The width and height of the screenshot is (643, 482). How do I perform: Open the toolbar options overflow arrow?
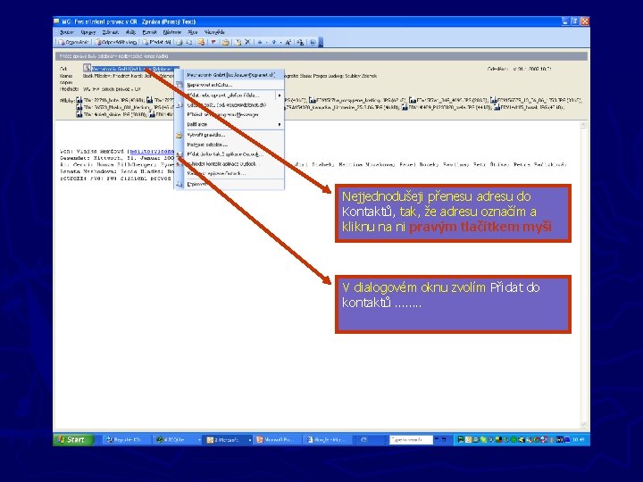click(x=321, y=42)
